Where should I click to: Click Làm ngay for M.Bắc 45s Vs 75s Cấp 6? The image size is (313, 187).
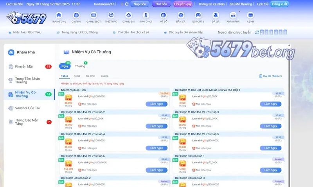click(156, 170)
